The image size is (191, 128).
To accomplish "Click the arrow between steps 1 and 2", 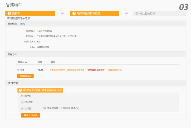I will (x=62, y=13).
